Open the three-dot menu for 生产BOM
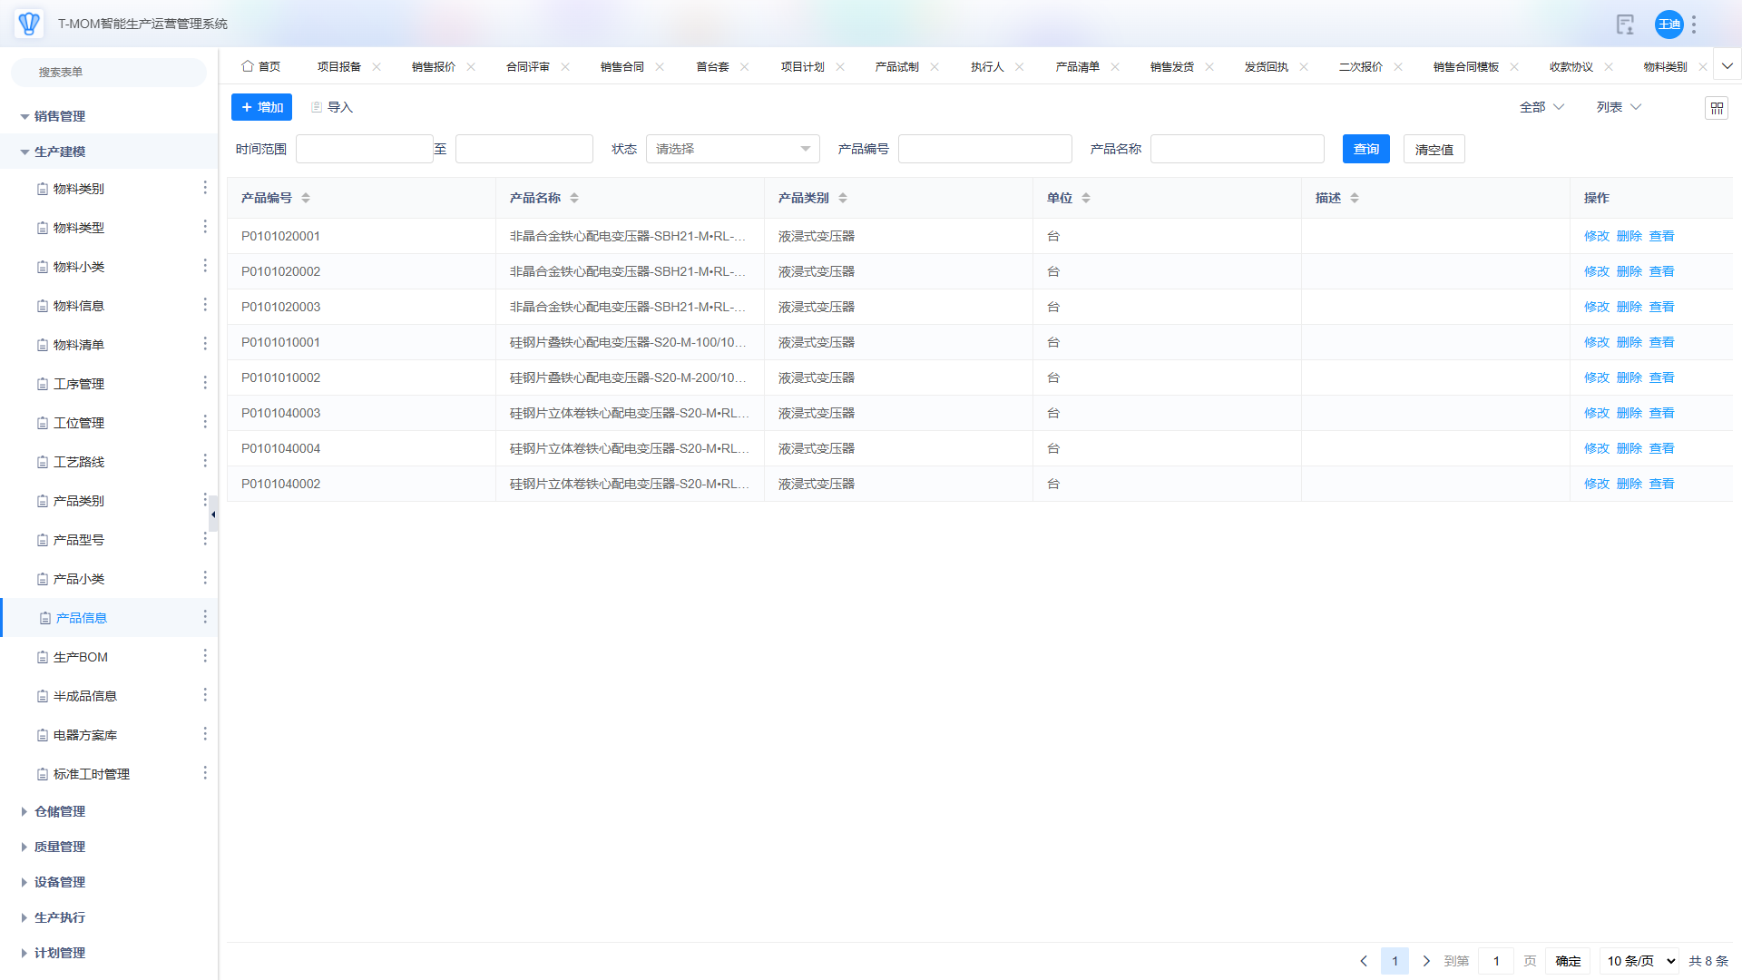This screenshot has width=1742, height=980. pyautogui.click(x=205, y=656)
